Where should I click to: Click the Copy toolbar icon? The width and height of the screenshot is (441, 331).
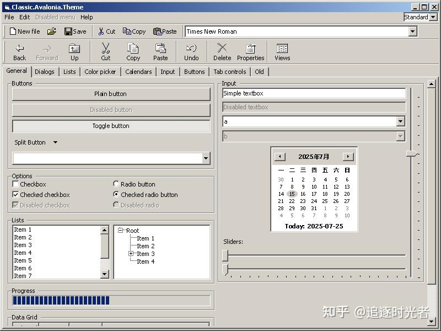click(133, 51)
